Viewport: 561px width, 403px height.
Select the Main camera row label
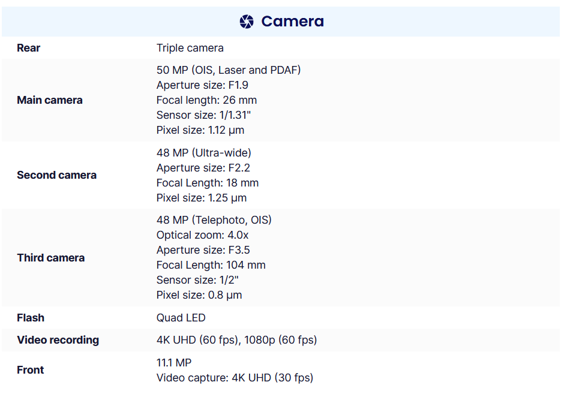50,100
